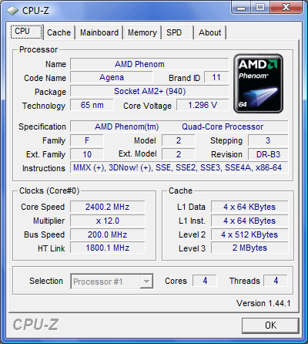Screen dimensions: 308x344
Task: Click the Core Voltage value 1.296 V
Action: [x=203, y=105]
